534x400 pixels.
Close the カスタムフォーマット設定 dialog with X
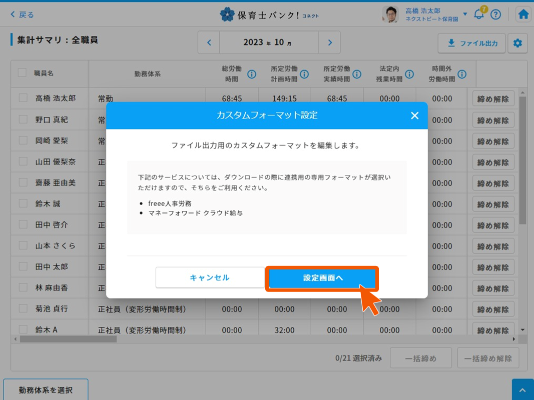click(414, 115)
